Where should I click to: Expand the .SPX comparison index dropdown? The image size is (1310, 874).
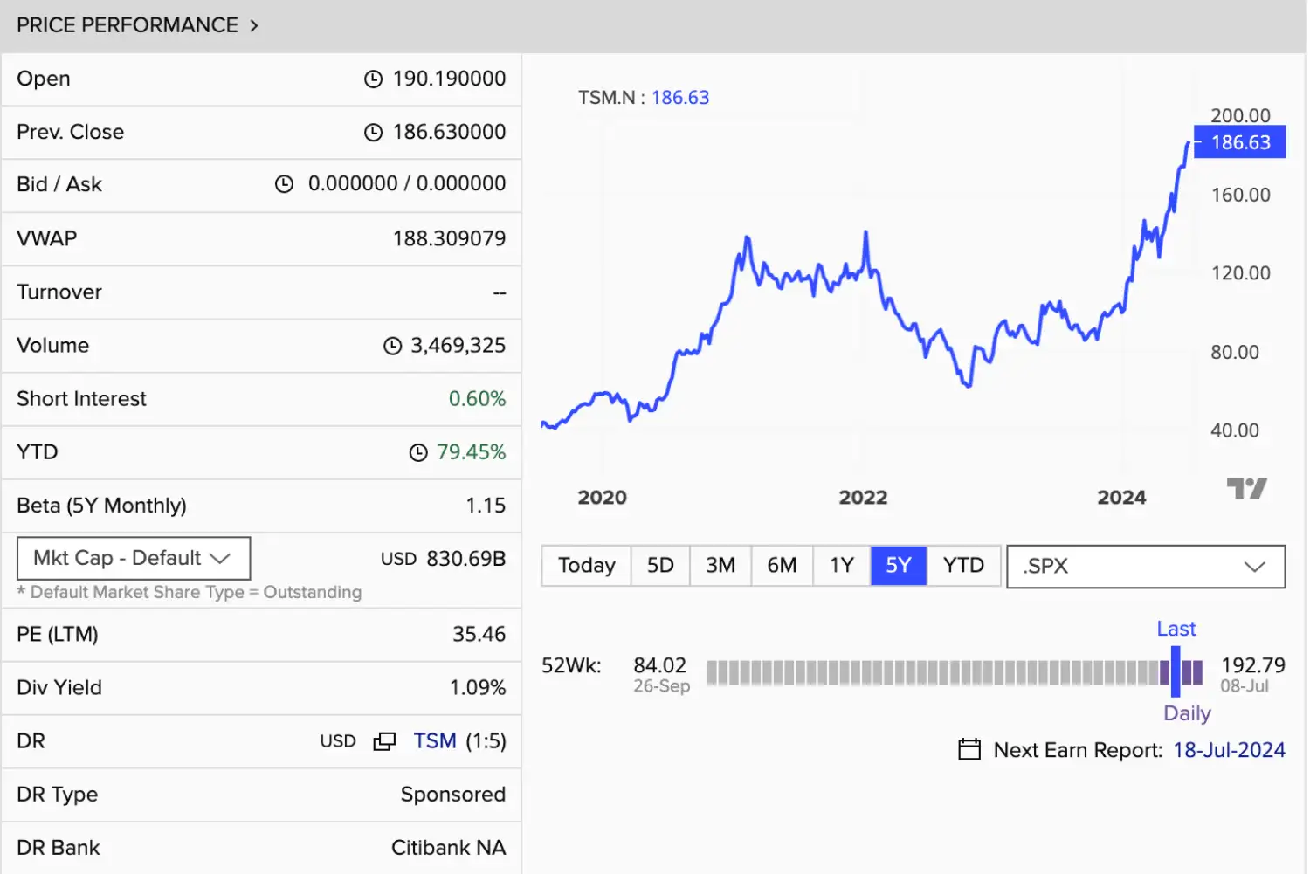tap(1146, 567)
